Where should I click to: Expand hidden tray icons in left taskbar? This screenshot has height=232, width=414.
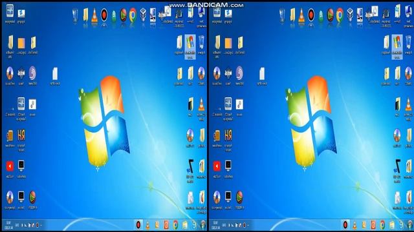(x=41, y=226)
